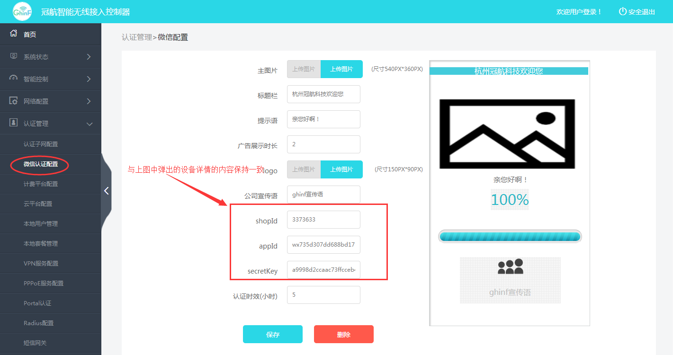Viewport: 673px width, 355px height.
Task: Click the blue 上传图片 button for 主图片
Action: tap(341, 69)
